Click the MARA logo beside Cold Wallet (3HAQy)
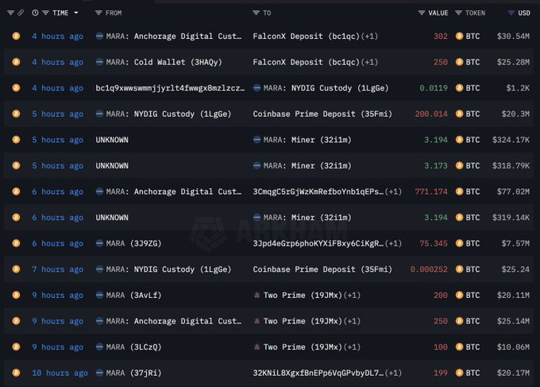 tap(99, 62)
